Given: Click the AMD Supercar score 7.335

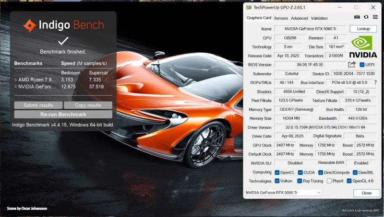Looking at the screenshot, I should (x=95, y=80).
